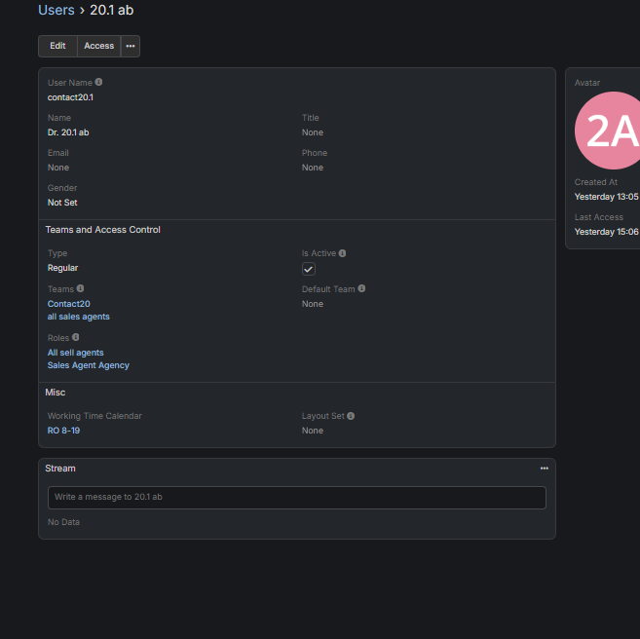640x639 pixels.
Task: Click the Yesterday 13:05 created time
Action: tap(606, 197)
